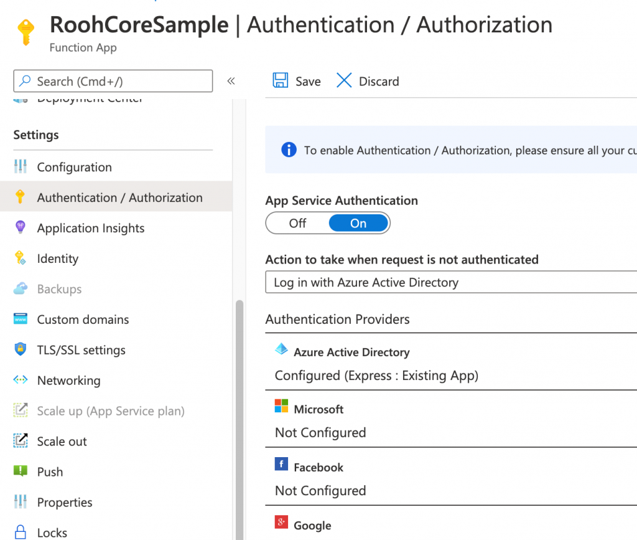The image size is (637, 540).
Task: Click the Custom domains www icon
Action: pyautogui.click(x=21, y=319)
